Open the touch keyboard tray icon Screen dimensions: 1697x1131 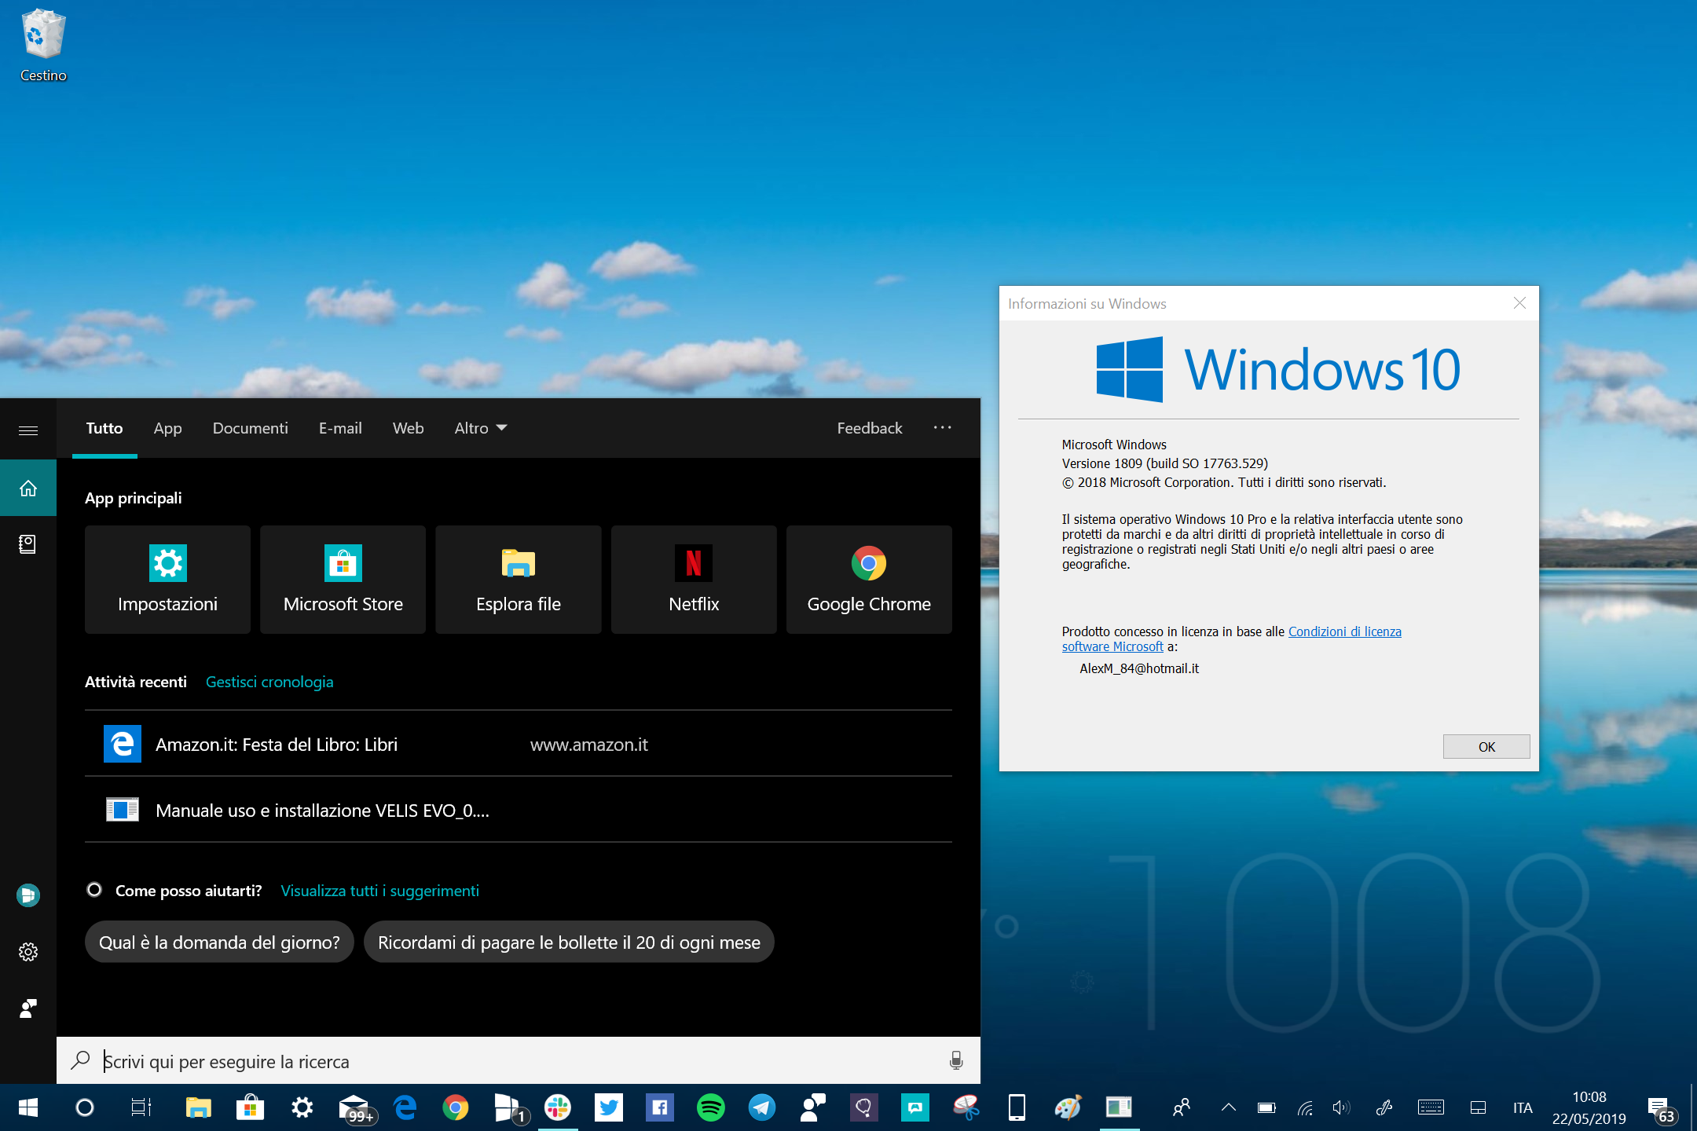pyautogui.click(x=1431, y=1108)
